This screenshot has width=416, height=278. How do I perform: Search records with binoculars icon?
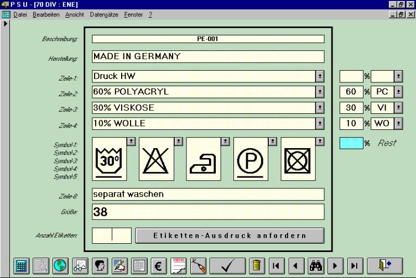(x=315, y=266)
